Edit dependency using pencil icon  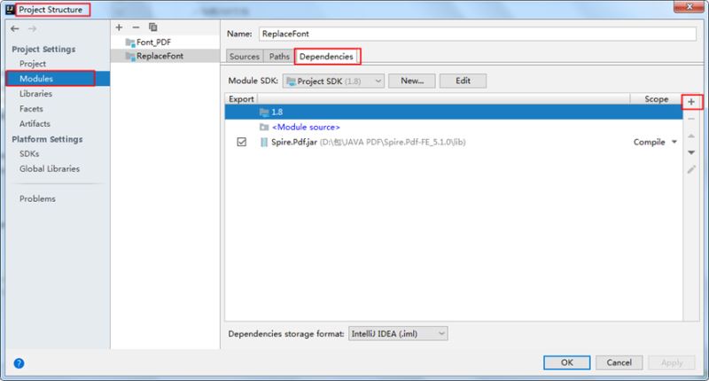point(691,169)
